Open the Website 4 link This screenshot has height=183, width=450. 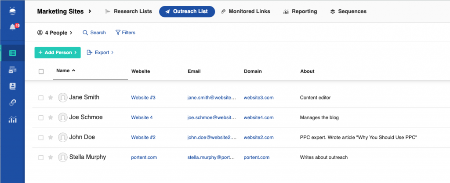pyautogui.click(x=142, y=117)
